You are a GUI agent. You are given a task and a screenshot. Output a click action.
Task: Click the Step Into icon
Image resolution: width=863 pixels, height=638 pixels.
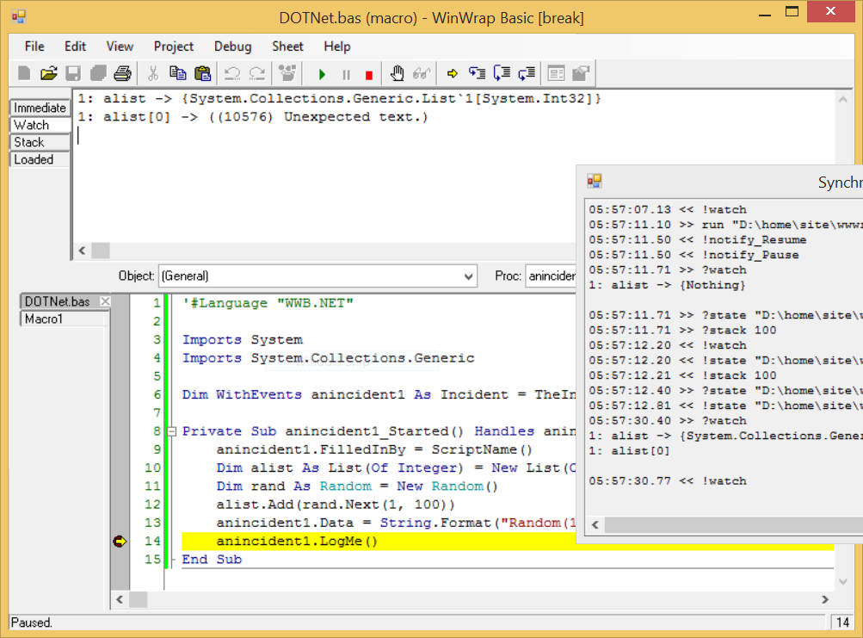click(x=477, y=73)
